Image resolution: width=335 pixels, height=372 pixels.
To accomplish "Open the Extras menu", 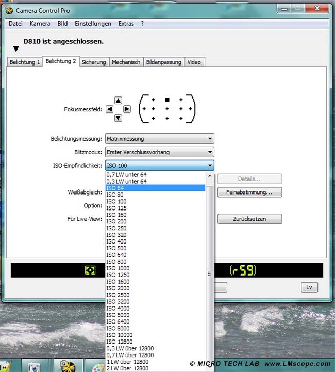I will click(x=126, y=24).
